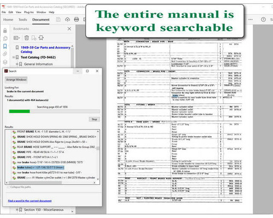Select BRAKE PIPE - REAR result

coord(40,152)
